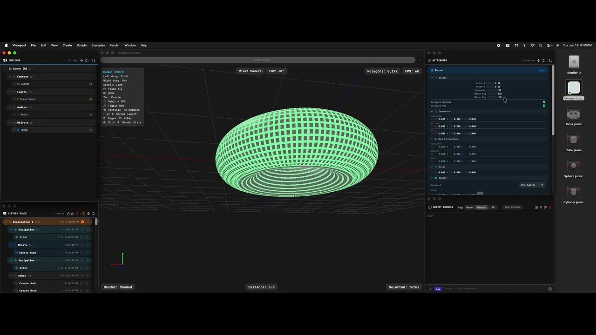Collapse the Cameras group in Outliner
The image size is (596, 335).
coord(10,76)
